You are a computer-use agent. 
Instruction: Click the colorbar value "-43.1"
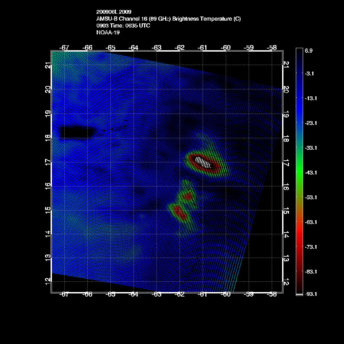tap(311, 173)
